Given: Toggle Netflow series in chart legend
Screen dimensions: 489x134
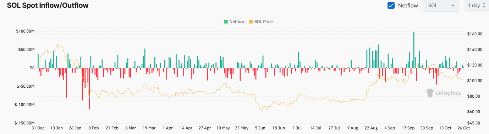Looking at the screenshot, I should [x=234, y=22].
